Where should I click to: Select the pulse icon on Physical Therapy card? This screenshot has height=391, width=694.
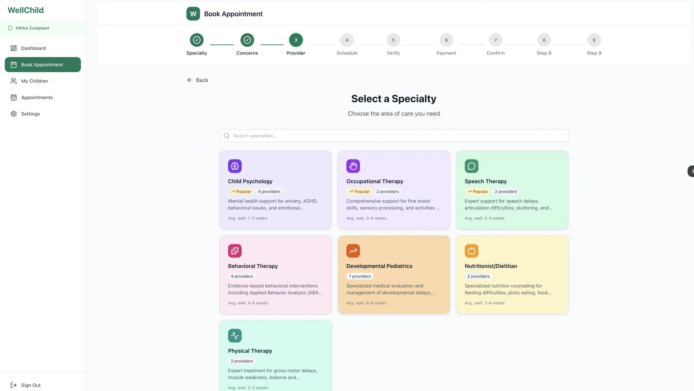pyautogui.click(x=235, y=335)
